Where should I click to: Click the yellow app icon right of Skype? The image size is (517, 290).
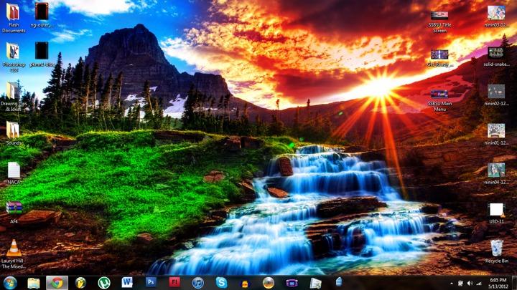click(x=245, y=284)
